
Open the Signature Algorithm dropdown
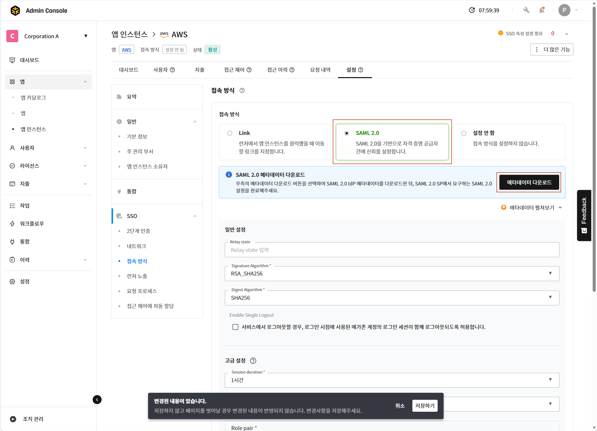click(392, 273)
